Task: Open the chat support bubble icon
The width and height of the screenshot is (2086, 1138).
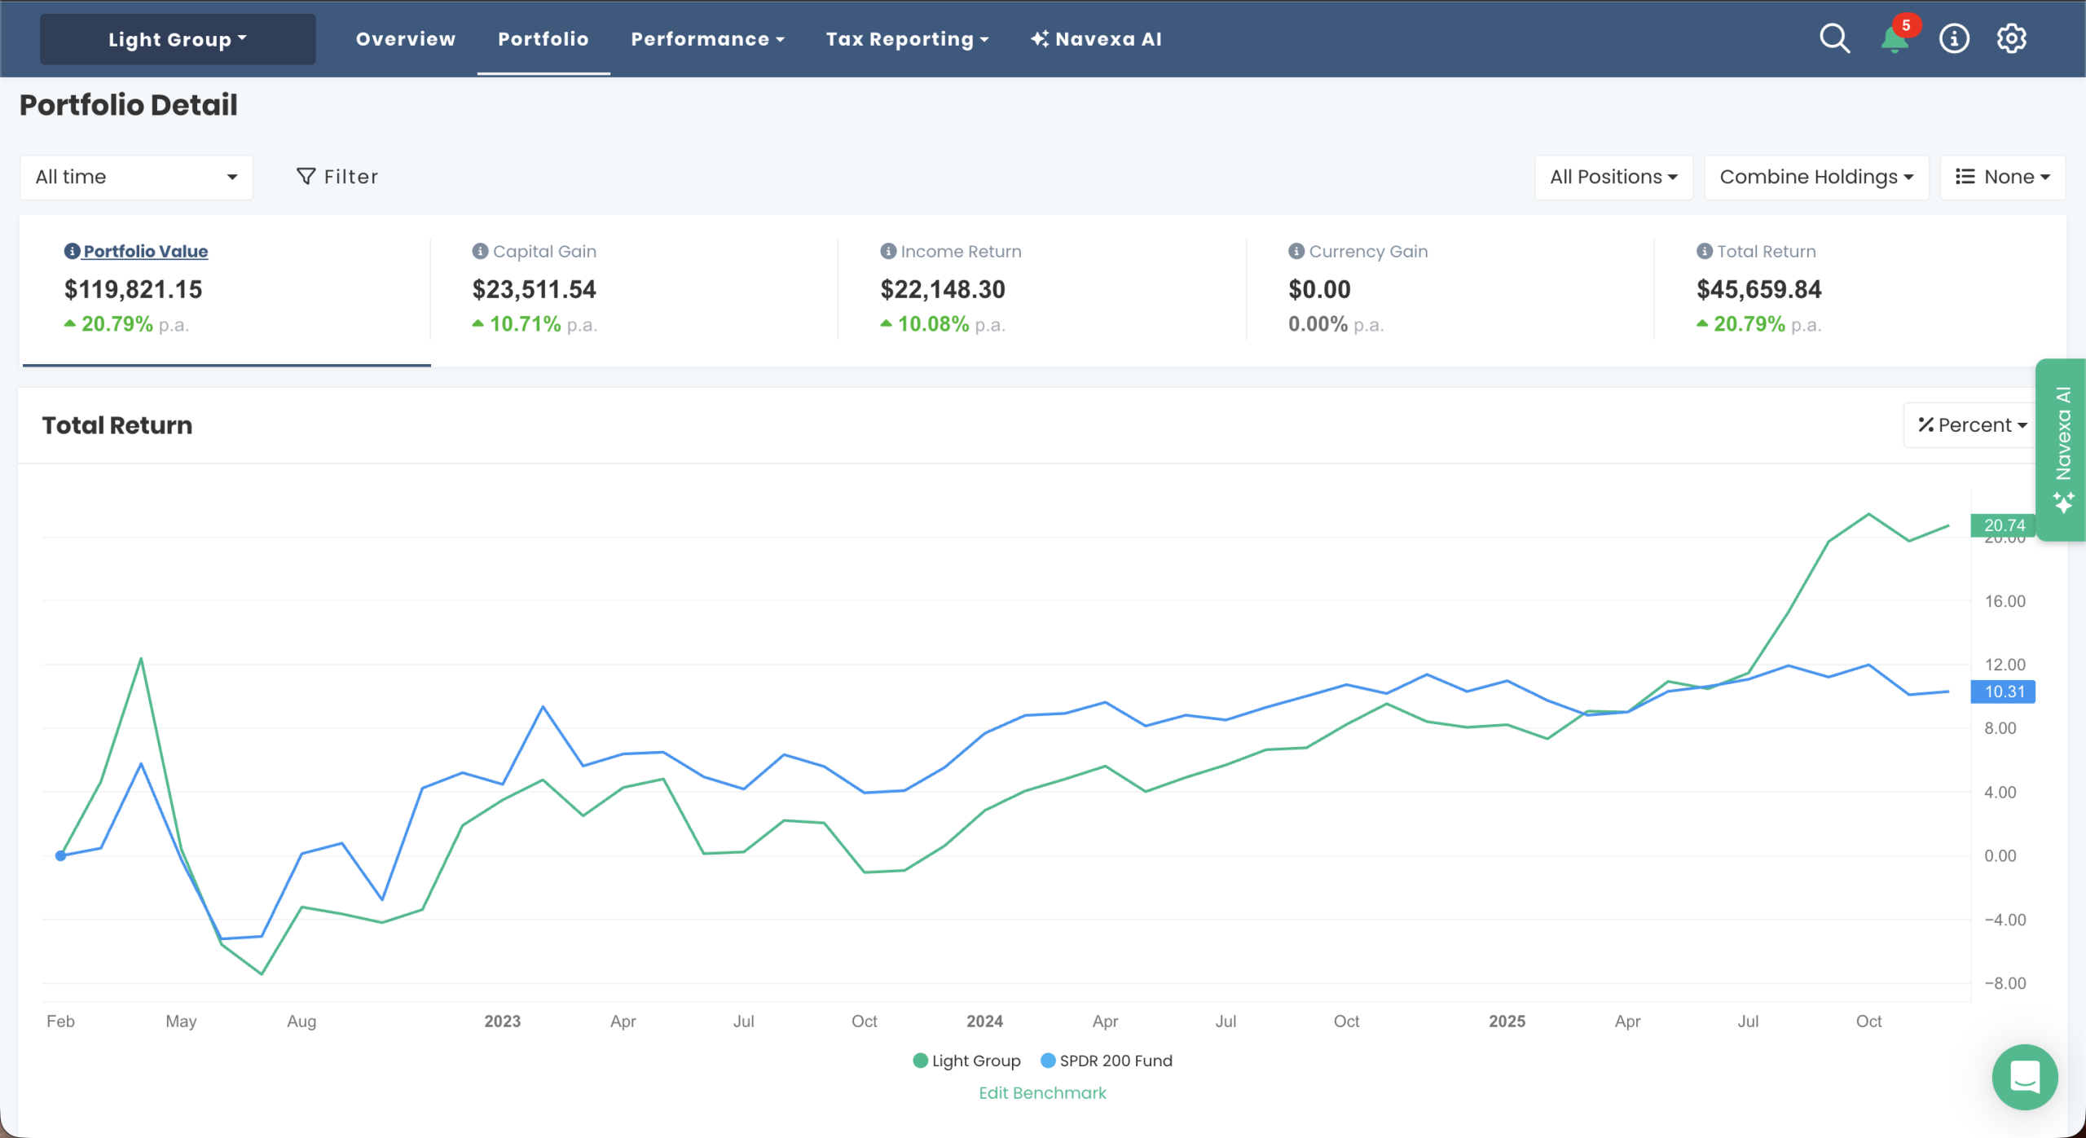Action: click(x=2024, y=1077)
